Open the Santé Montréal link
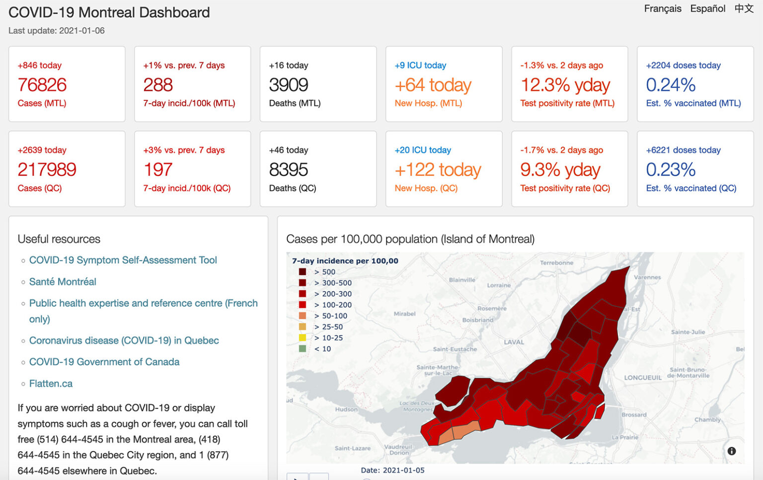Image resolution: width=763 pixels, height=480 pixels. [63, 282]
